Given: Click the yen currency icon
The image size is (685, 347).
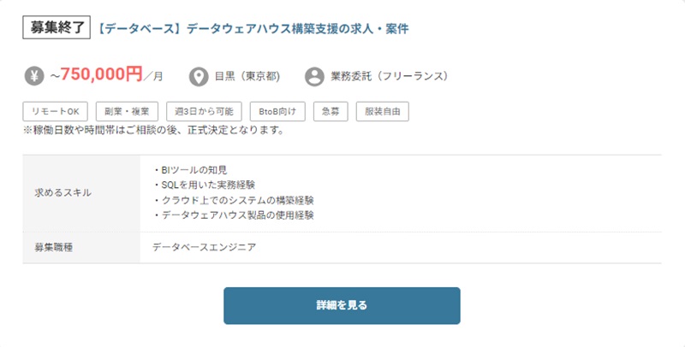Looking at the screenshot, I should coord(34,77).
